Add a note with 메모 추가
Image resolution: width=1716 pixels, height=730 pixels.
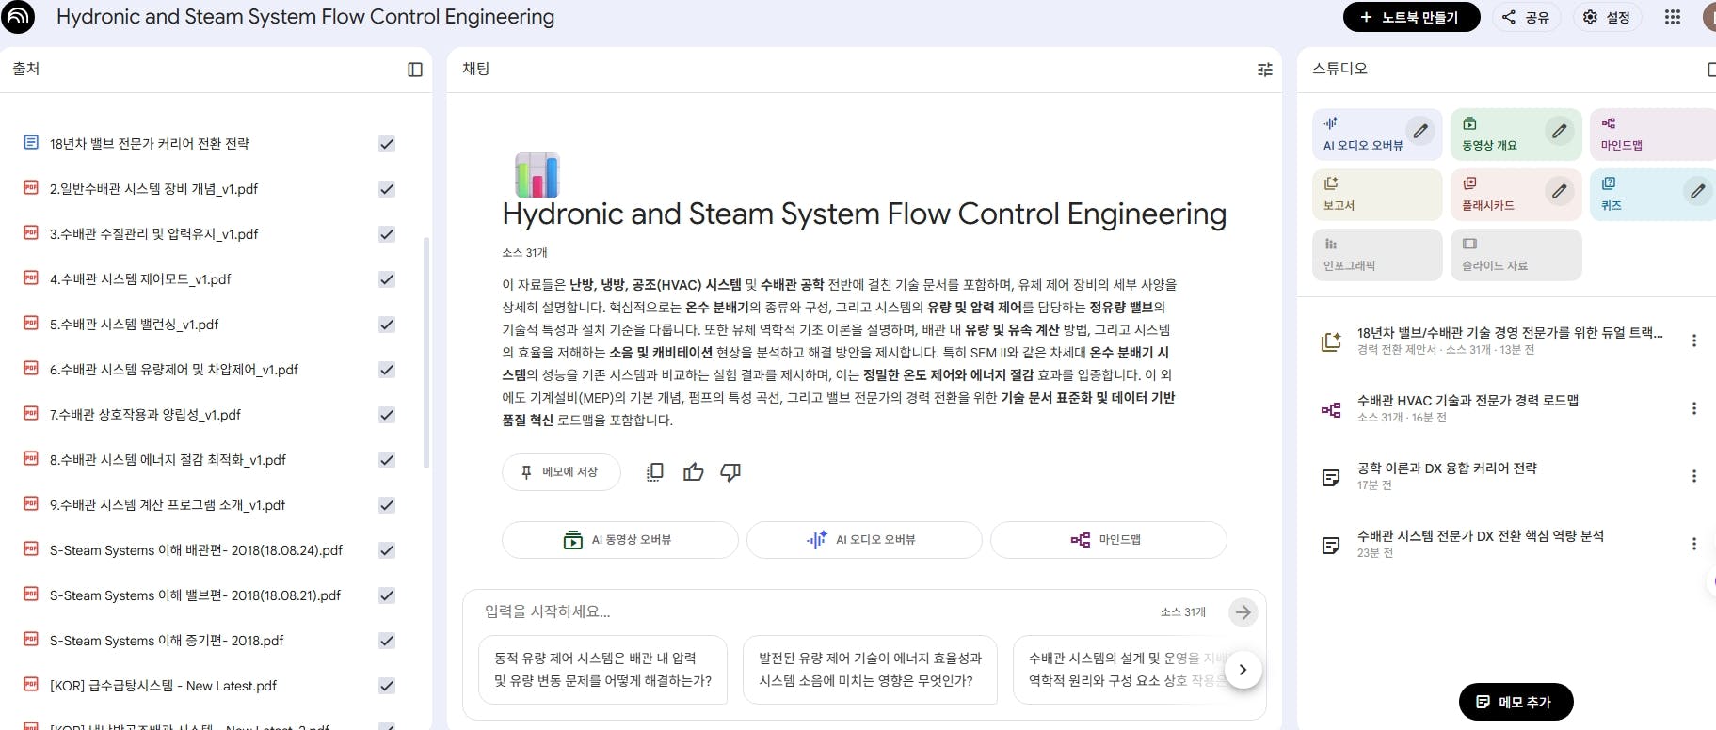[1516, 702]
